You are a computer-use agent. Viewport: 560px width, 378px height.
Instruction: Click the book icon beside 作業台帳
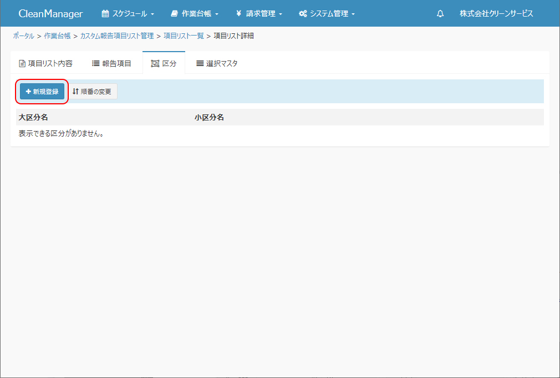point(175,14)
